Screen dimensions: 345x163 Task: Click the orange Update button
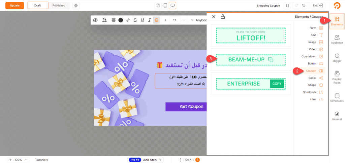pyautogui.click(x=15, y=5)
